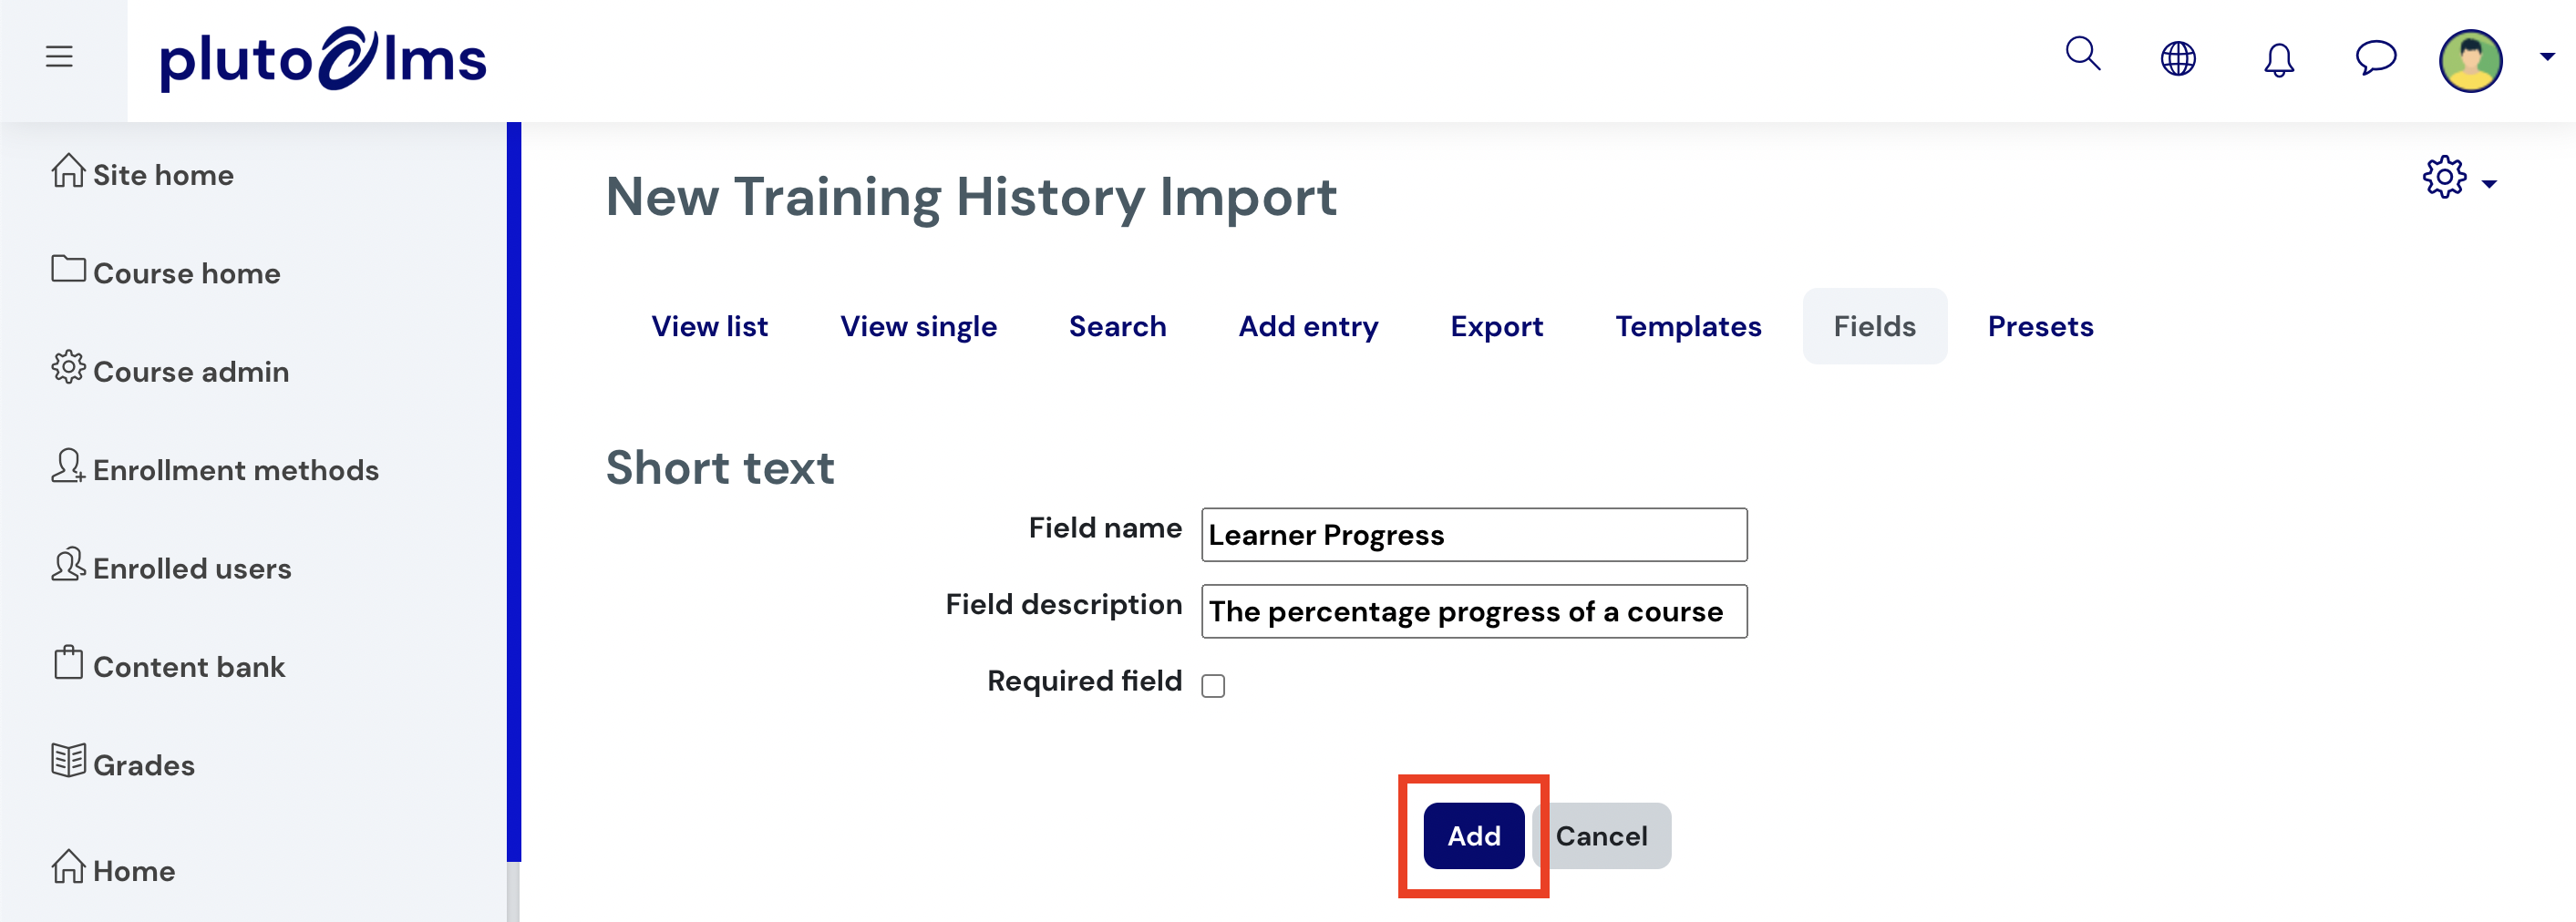Open the user avatar menu
Viewport: 2576px width, 922px height.
tap(2470, 61)
